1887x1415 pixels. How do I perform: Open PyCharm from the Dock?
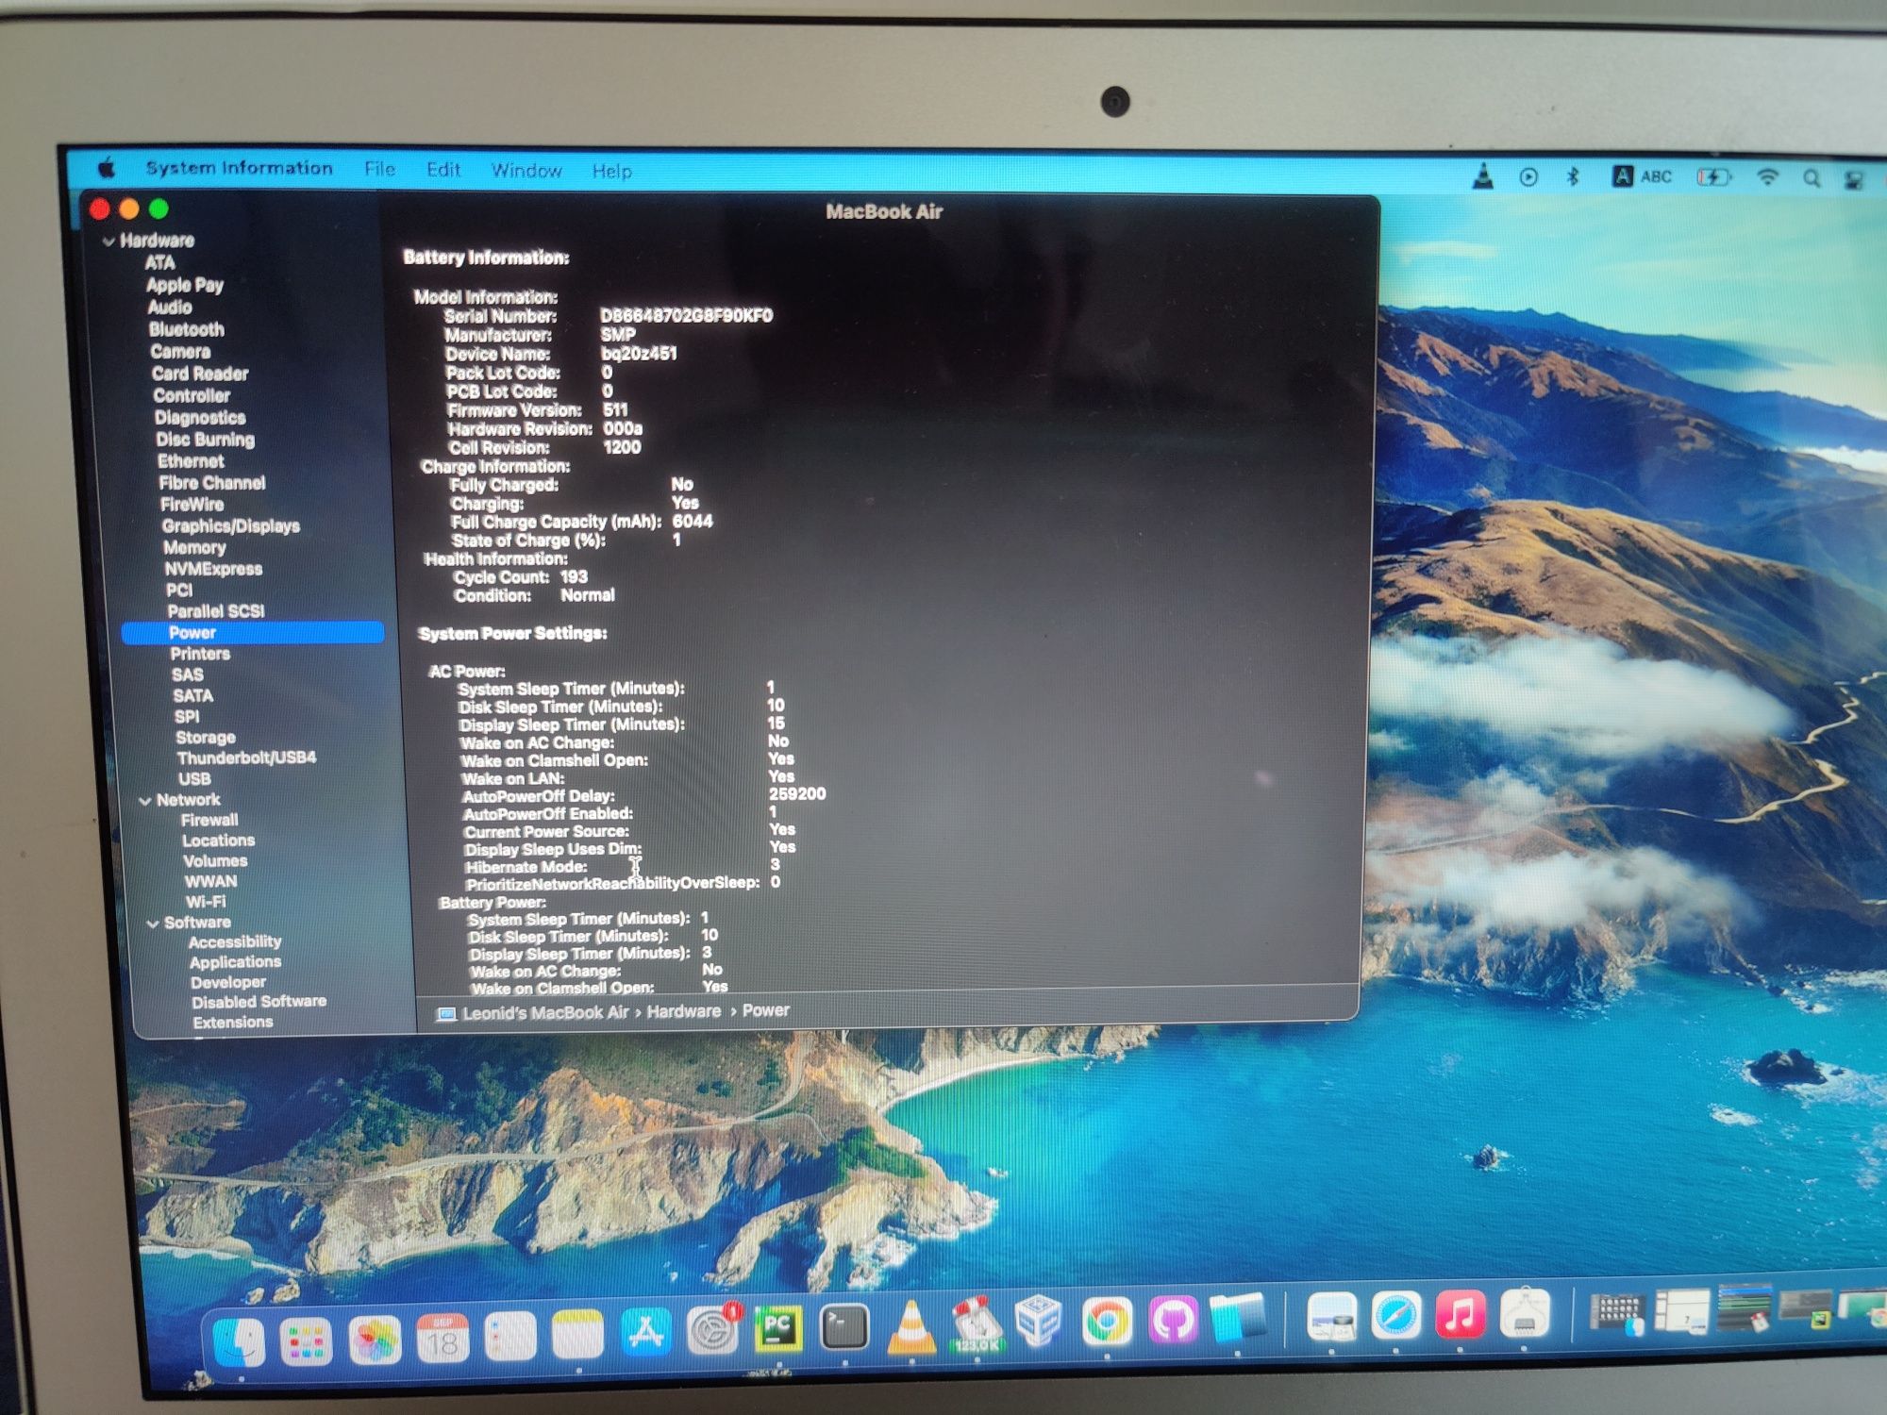778,1328
